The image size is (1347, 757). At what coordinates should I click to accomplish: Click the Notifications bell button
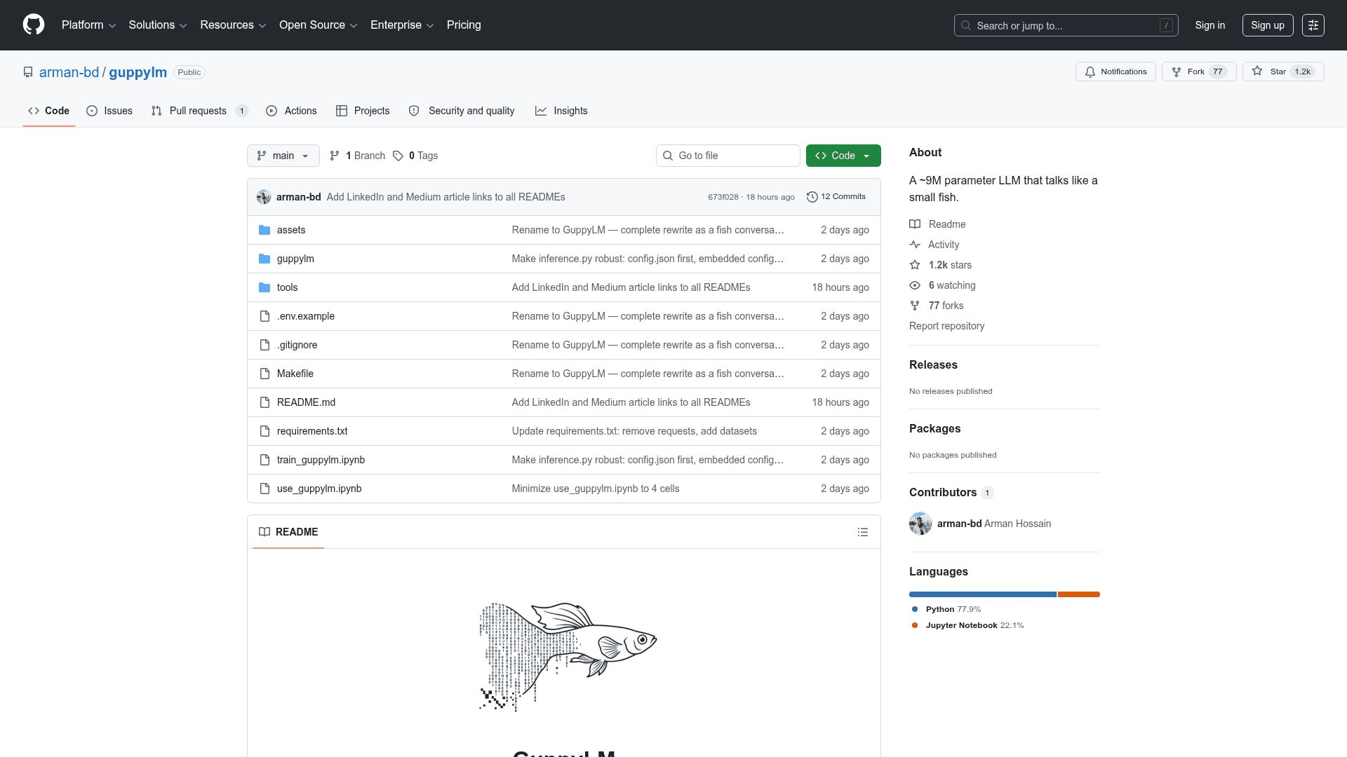[1115, 71]
